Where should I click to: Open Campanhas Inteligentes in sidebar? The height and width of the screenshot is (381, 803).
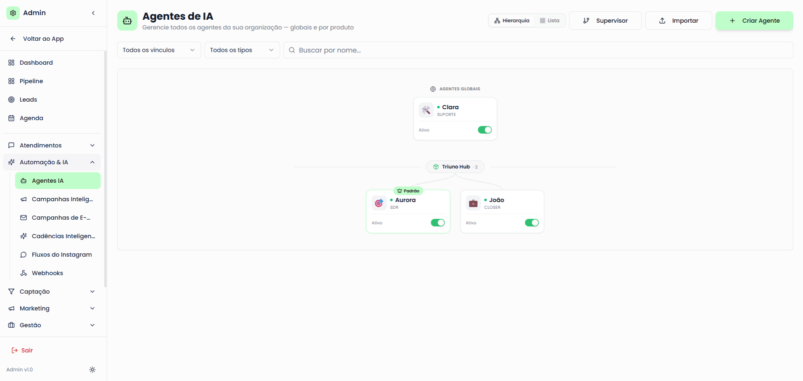click(x=58, y=199)
